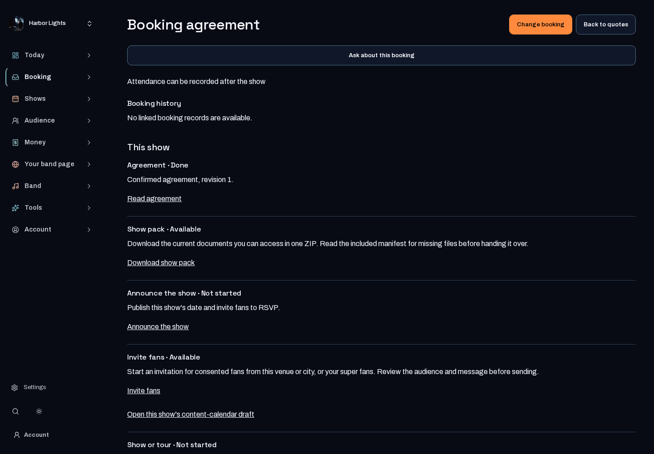Click the Band music note icon
The height and width of the screenshot is (454, 654).
(x=15, y=186)
